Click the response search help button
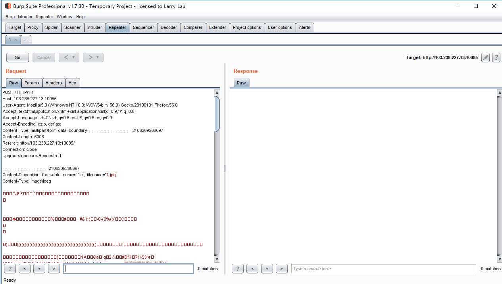The width and height of the screenshot is (502, 284). pos(237,269)
